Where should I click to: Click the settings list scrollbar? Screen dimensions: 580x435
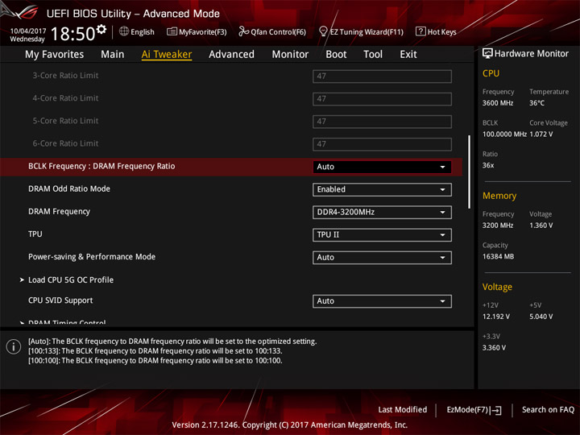pos(470,172)
